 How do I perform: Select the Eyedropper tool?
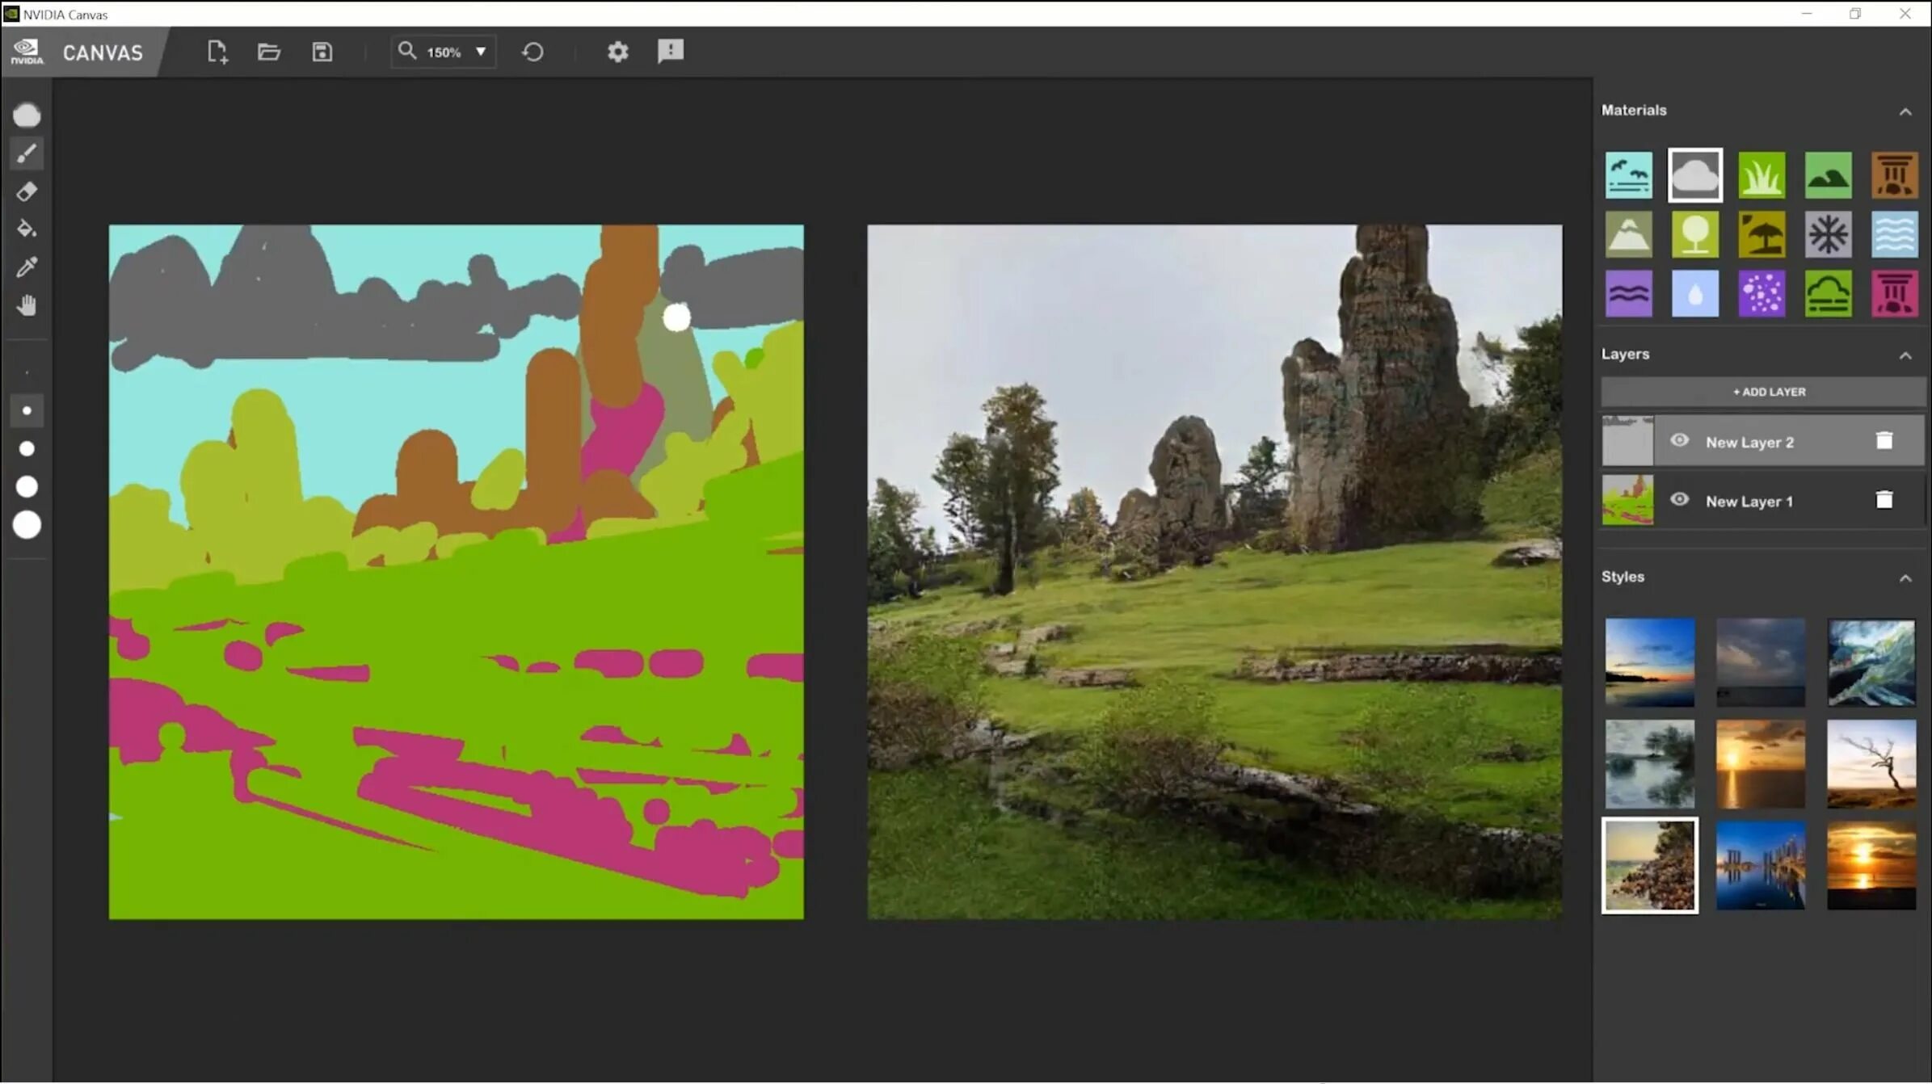pos(26,267)
